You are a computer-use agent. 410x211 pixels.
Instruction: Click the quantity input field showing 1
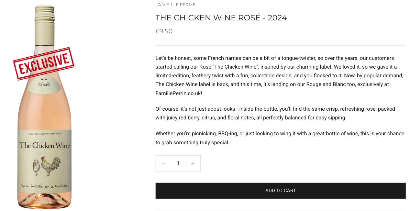(178, 163)
